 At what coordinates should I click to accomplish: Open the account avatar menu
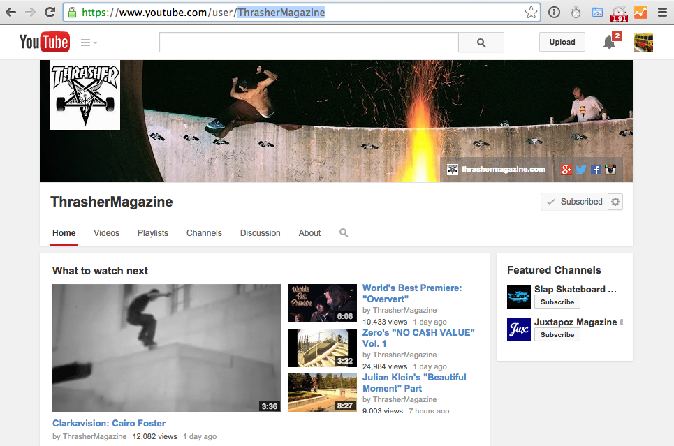click(x=643, y=42)
